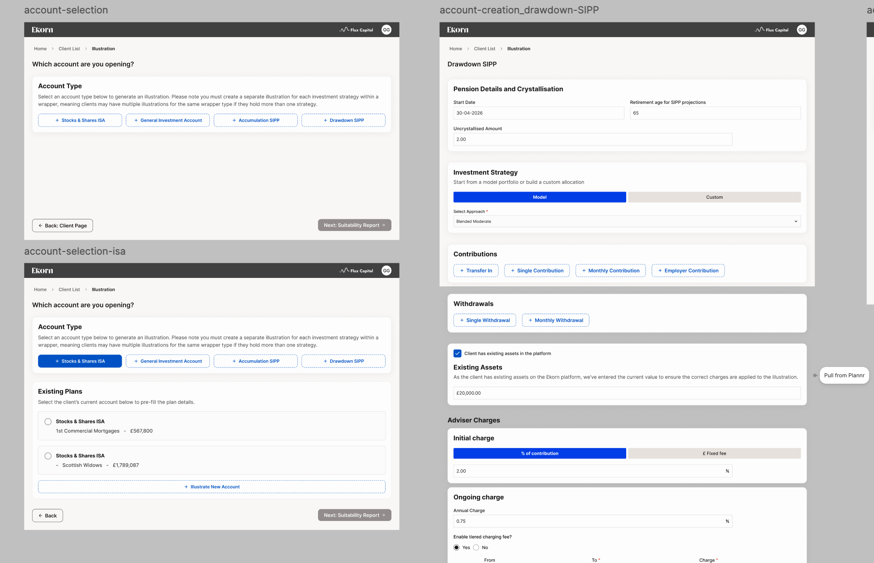
Task: Click Illustrate New Account
Action: (212, 486)
